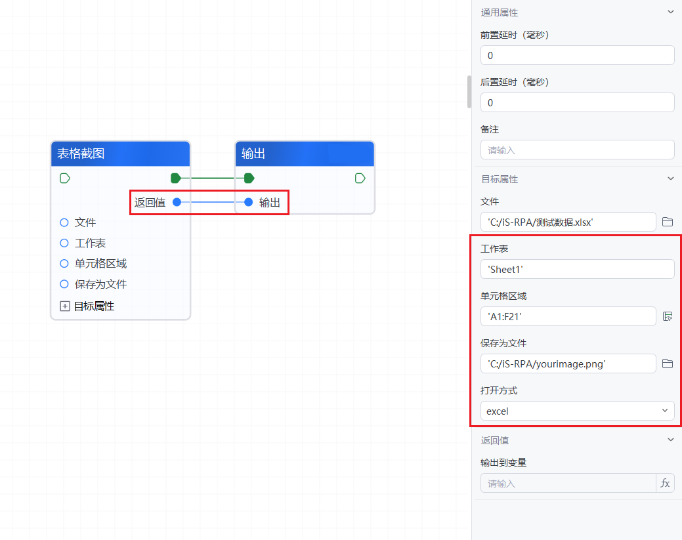
Task: Click the 输出 node's flow output port
Action: click(360, 178)
